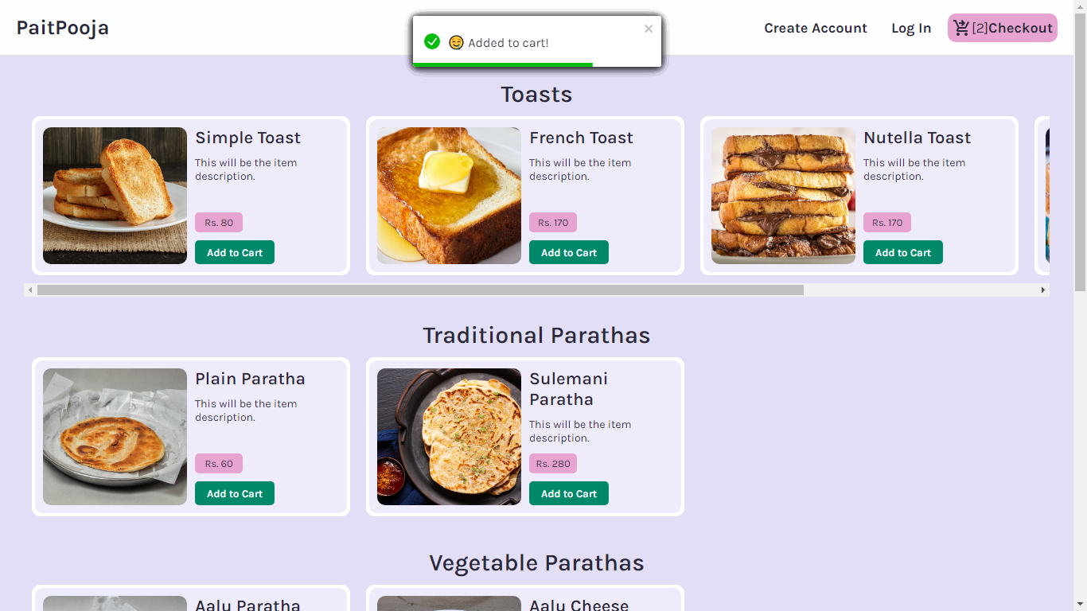This screenshot has height=611, width=1087.
Task: Select Log In
Action: (911, 27)
